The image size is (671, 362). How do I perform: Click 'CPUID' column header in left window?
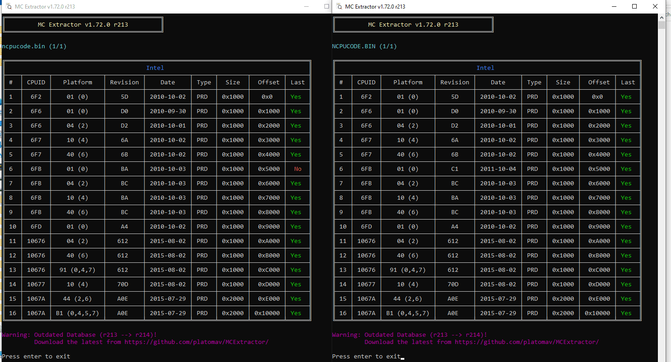pyautogui.click(x=36, y=82)
